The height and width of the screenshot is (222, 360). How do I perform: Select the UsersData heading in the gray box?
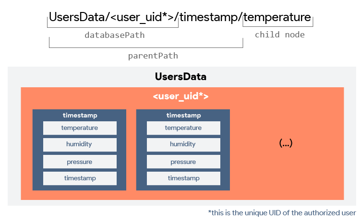coord(180,77)
